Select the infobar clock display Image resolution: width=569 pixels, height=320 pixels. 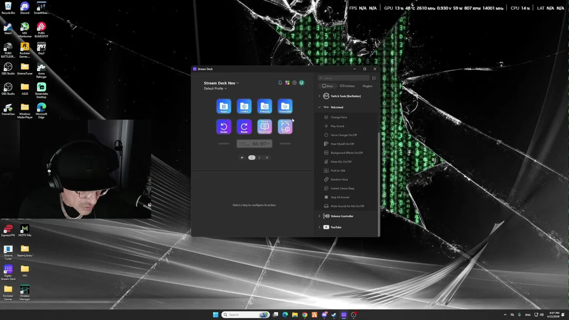click(x=254, y=144)
